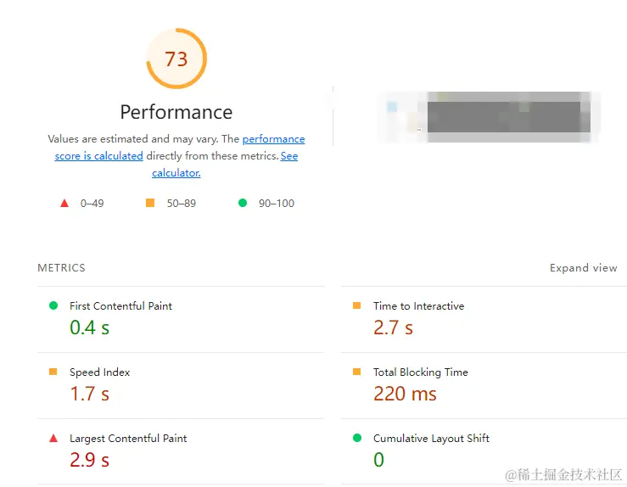Click the '0–49' legend range text
Image resolution: width=627 pixels, height=487 pixels.
[92, 203]
